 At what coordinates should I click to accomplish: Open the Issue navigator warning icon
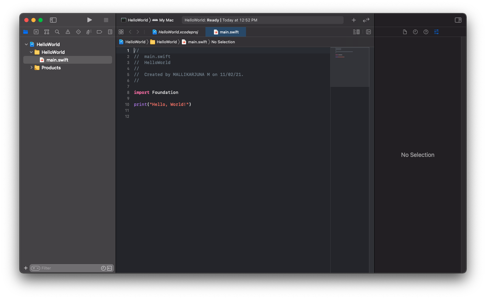pyautogui.click(x=68, y=32)
